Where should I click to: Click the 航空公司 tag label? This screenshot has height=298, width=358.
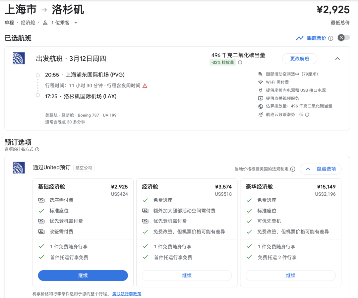[x=84, y=168]
